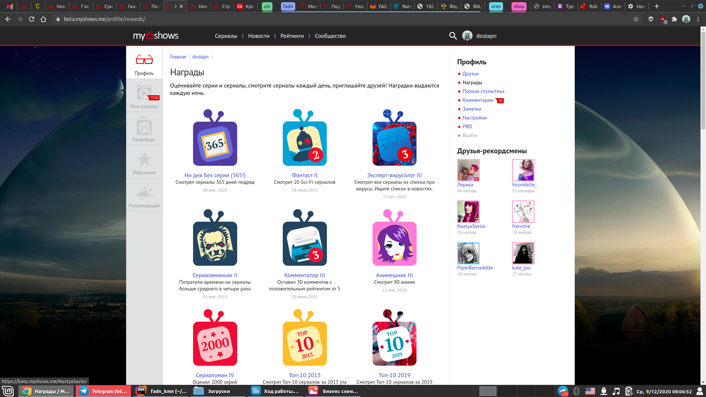Open Настройки in profile menu
This screenshot has height=397, width=706.
click(474, 118)
